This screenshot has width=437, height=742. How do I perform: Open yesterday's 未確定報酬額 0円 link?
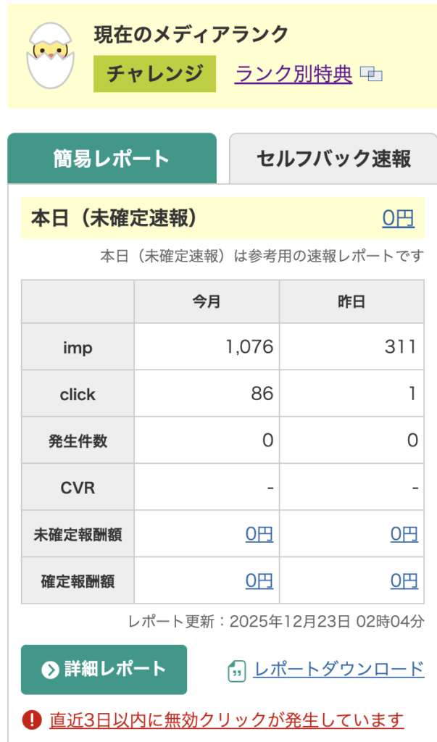(x=404, y=534)
